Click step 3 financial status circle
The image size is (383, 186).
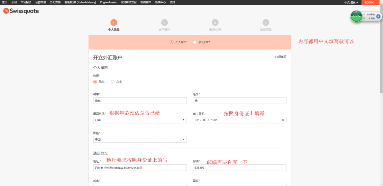(x=215, y=23)
